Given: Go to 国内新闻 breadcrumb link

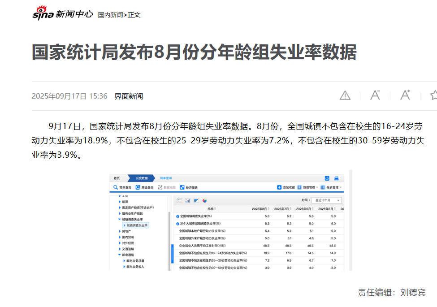Looking at the screenshot, I should click(x=110, y=15).
